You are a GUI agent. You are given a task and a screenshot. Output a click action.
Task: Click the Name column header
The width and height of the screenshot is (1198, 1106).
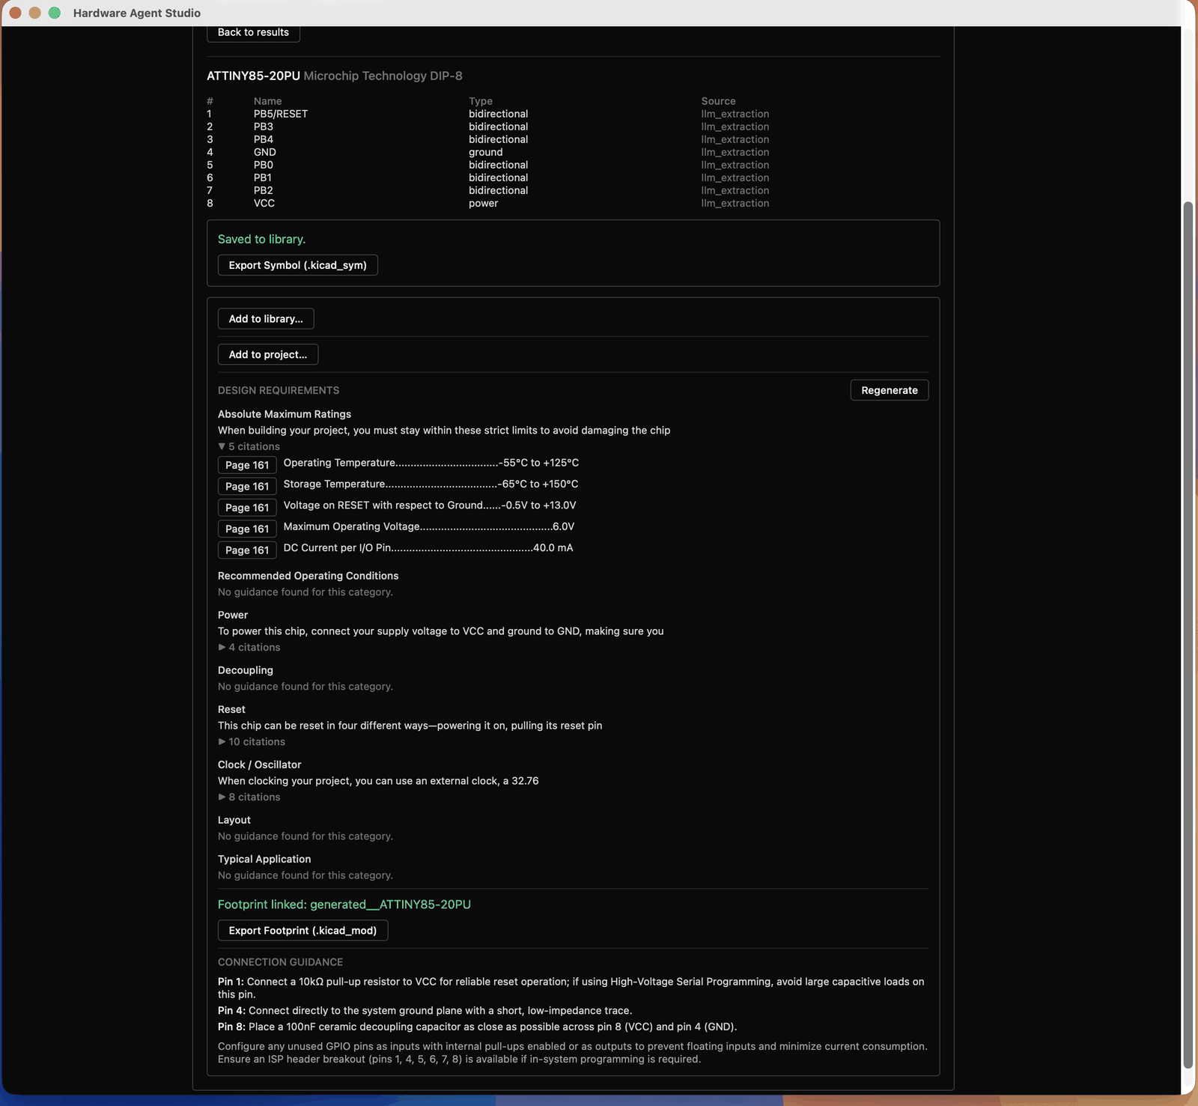pos(267,101)
